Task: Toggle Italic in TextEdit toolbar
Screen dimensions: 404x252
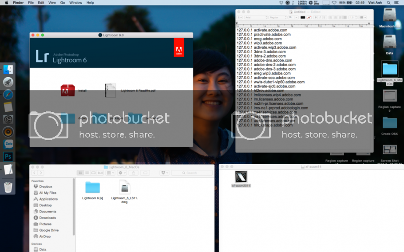Action: (x=320, y=17)
